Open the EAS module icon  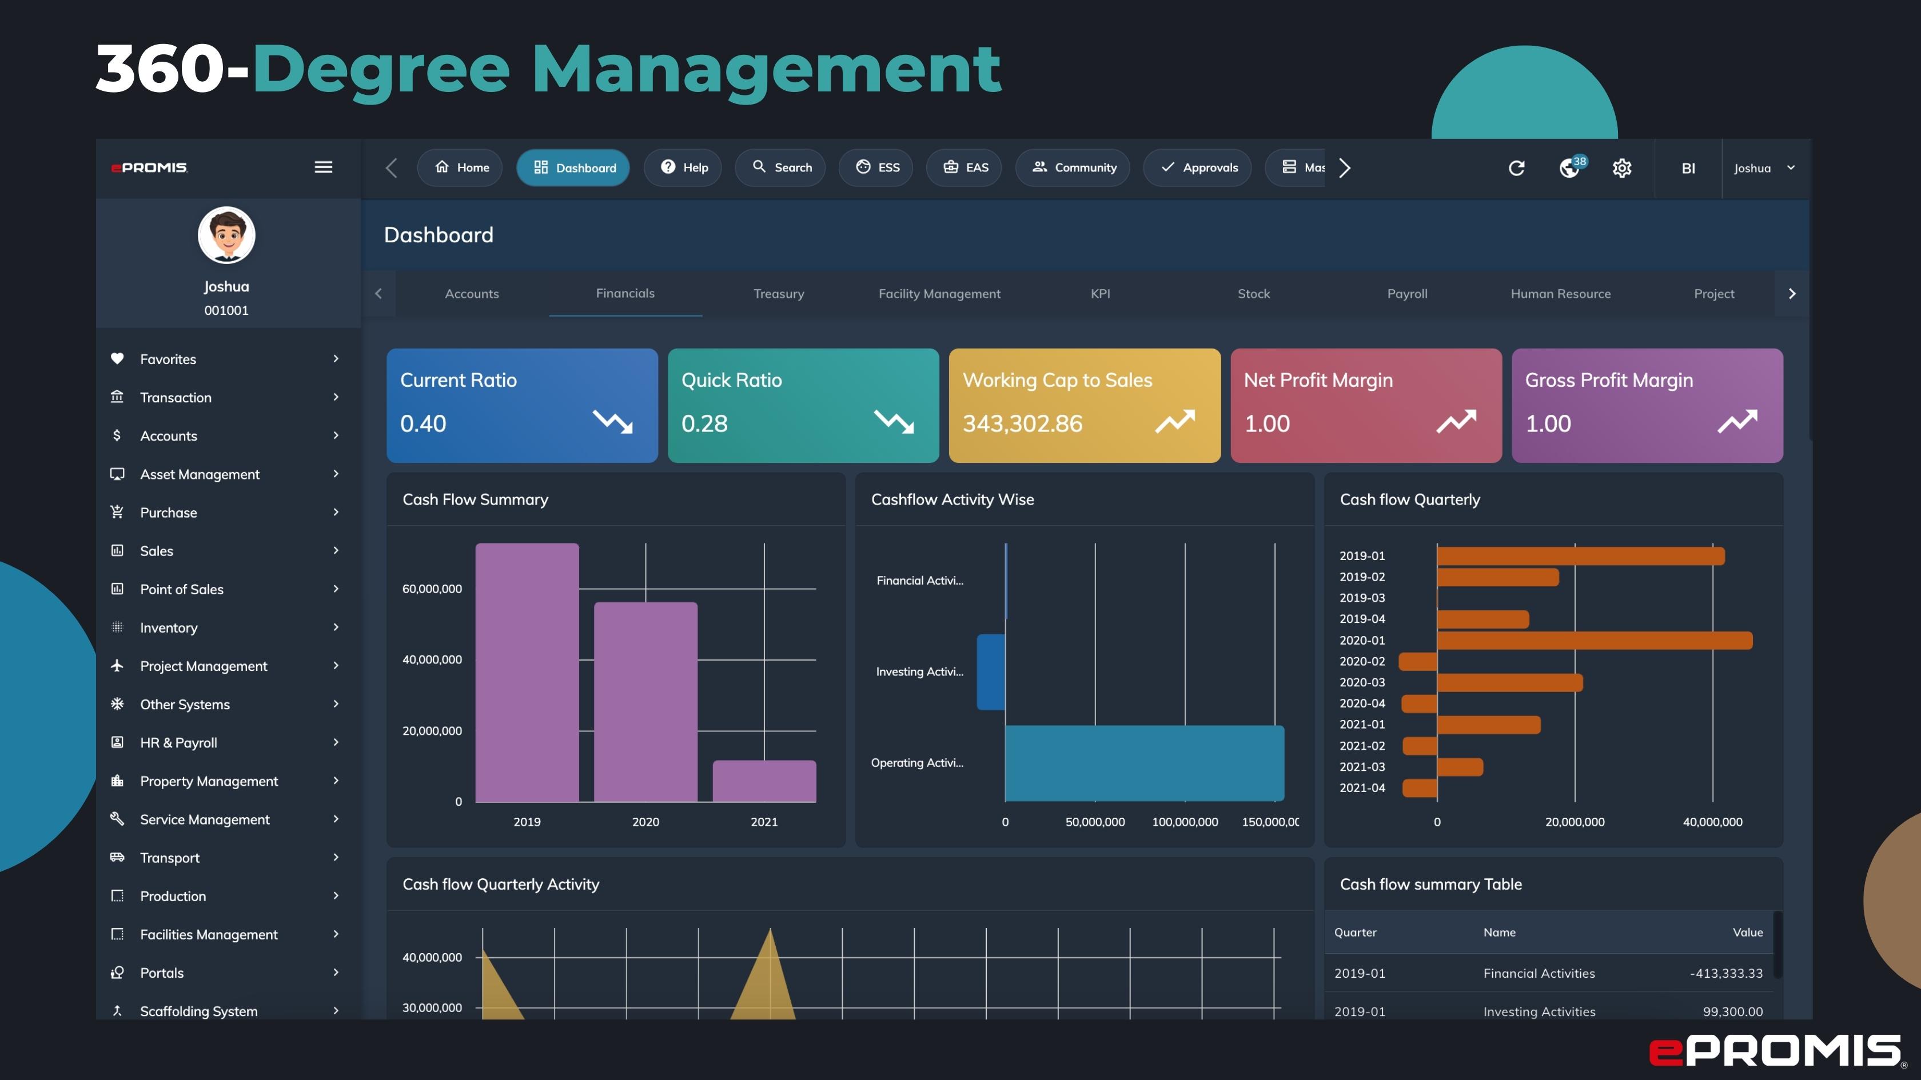pyautogui.click(x=963, y=167)
